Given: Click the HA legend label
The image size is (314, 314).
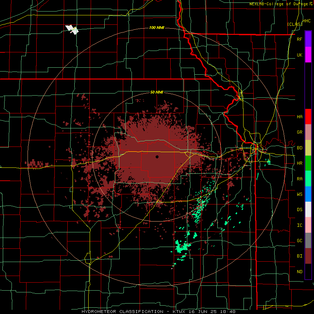Looking at the screenshot, I should pos(299,117).
